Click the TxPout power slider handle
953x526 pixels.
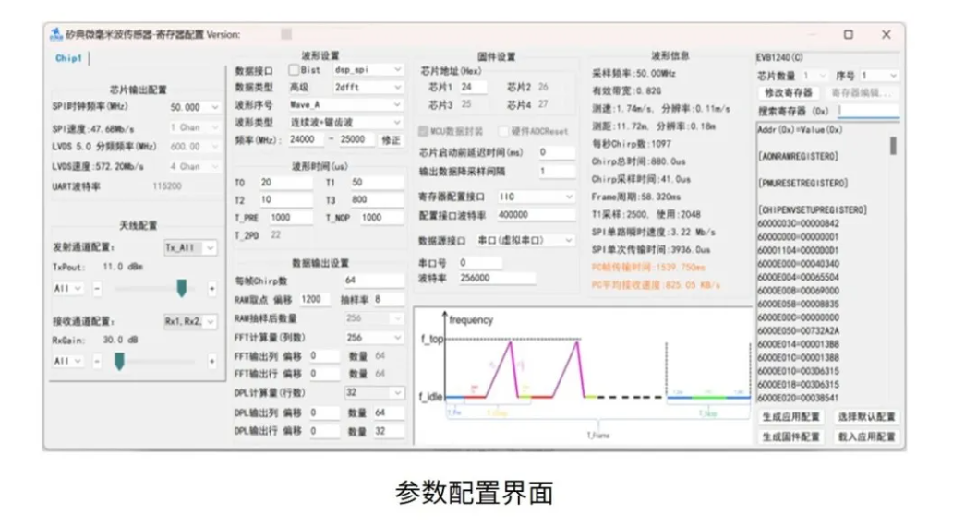click(181, 288)
